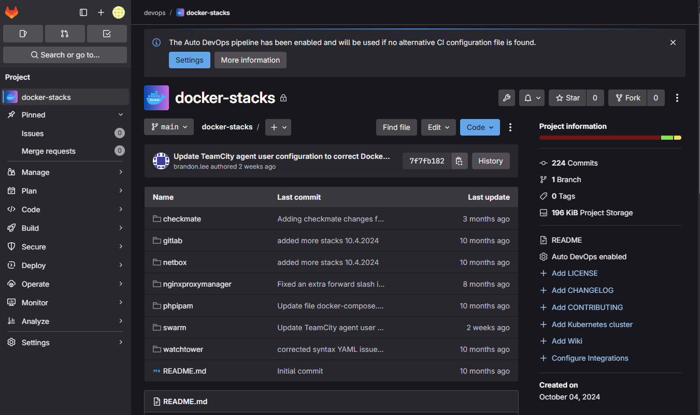
Task: Click the repository language breakdown bar
Action: pyautogui.click(x=610, y=138)
